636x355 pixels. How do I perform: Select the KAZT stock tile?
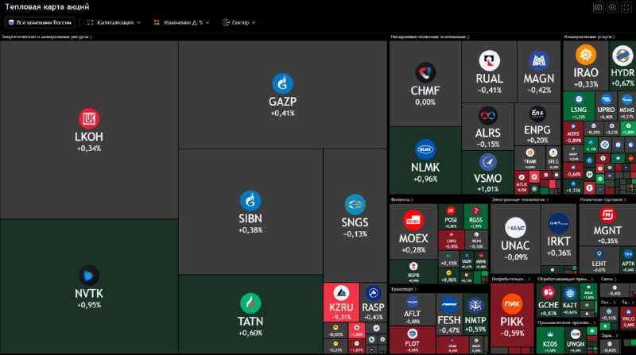pyautogui.click(x=570, y=301)
